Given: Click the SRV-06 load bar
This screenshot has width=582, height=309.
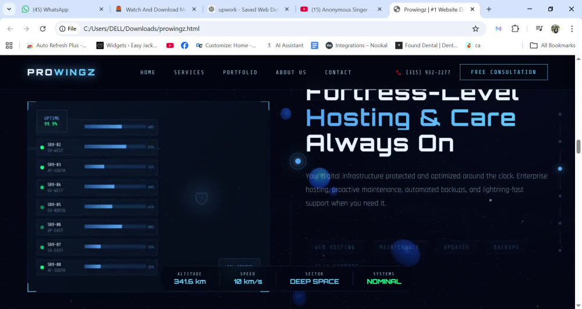Looking at the screenshot, I should 115,226.
